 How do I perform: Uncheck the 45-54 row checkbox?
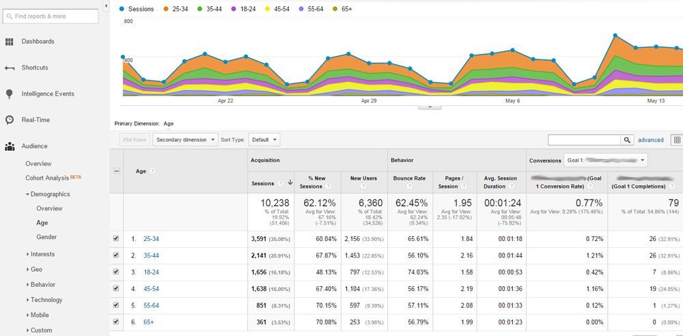point(116,288)
